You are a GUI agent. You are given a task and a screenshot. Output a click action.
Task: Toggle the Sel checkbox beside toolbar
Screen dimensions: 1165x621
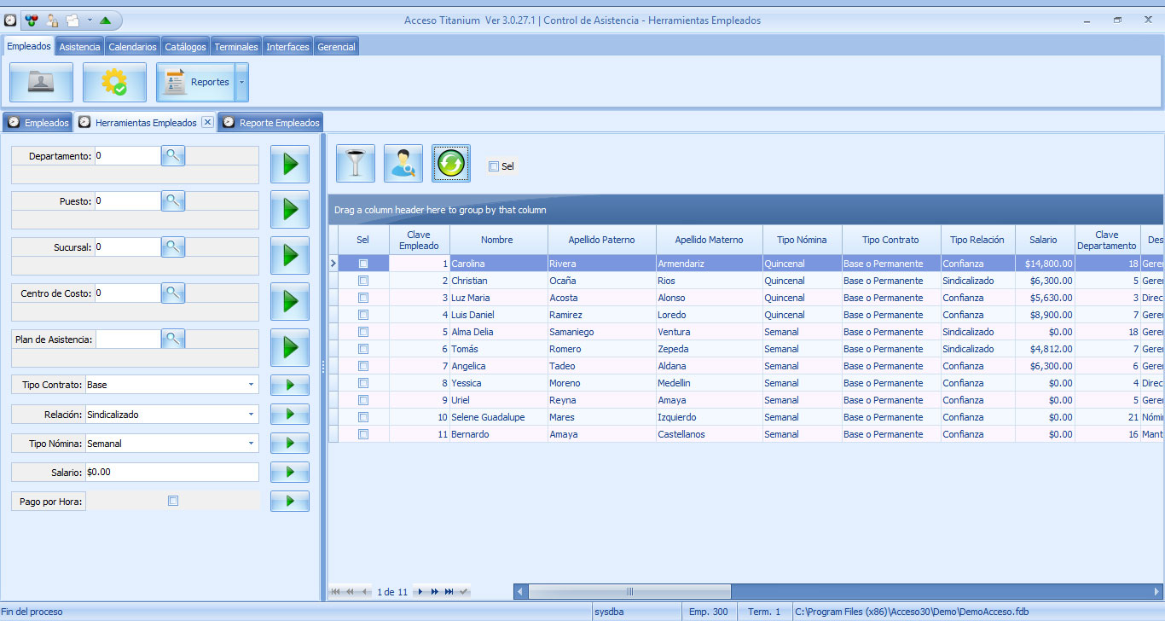click(x=494, y=166)
